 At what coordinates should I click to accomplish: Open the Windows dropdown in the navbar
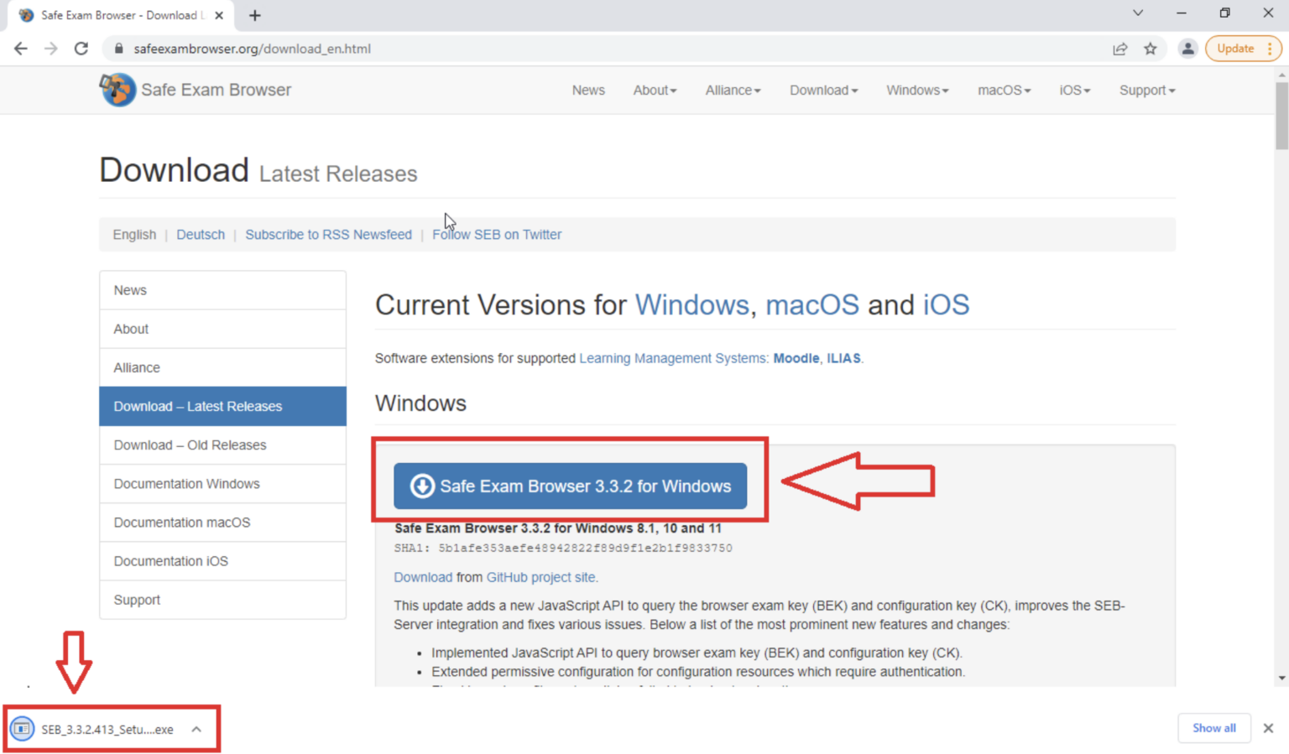pyautogui.click(x=916, y=90)
